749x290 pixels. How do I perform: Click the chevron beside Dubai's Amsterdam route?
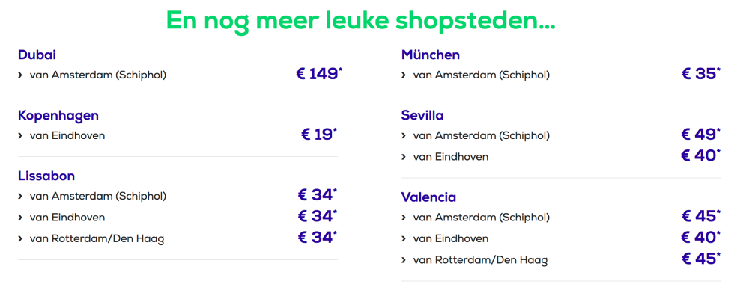(20, 75)
